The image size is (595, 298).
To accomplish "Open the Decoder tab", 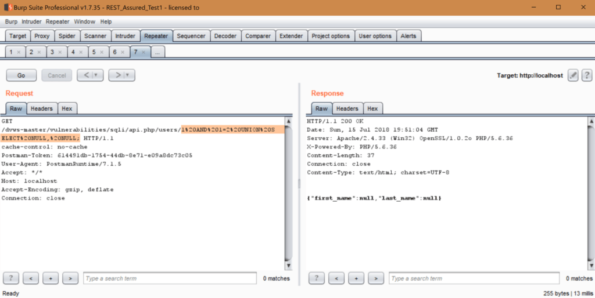I will click(x=225, y=36).
